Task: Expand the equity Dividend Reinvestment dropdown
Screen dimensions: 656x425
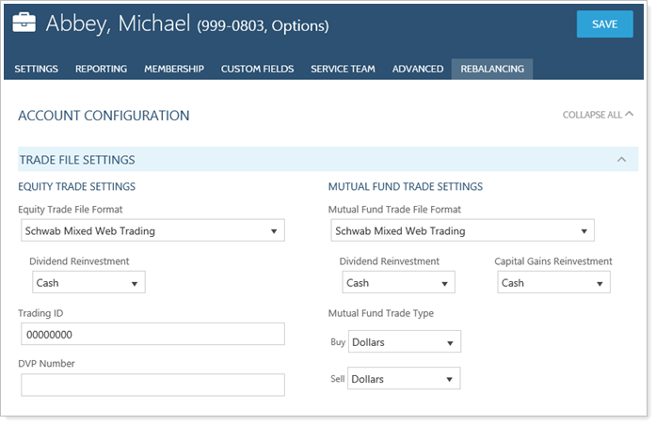Action: click(88, 282)
